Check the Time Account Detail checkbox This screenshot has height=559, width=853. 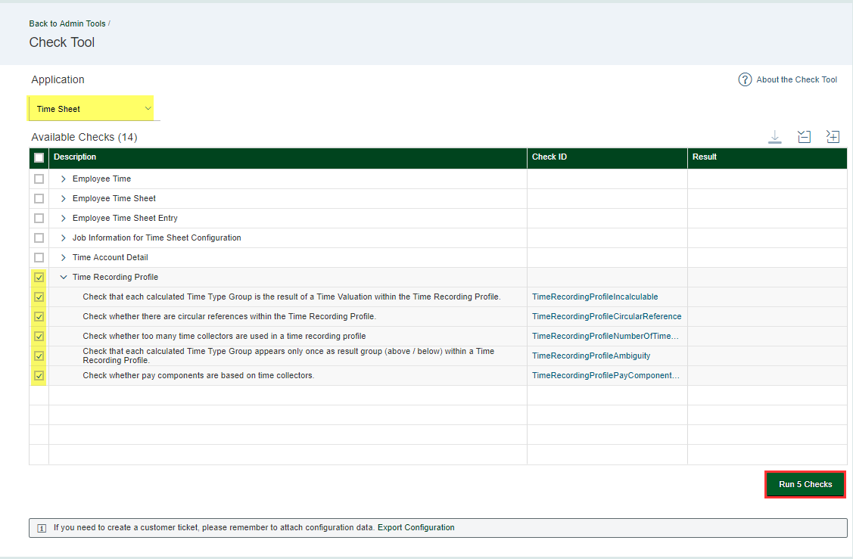tap(39, 257)
